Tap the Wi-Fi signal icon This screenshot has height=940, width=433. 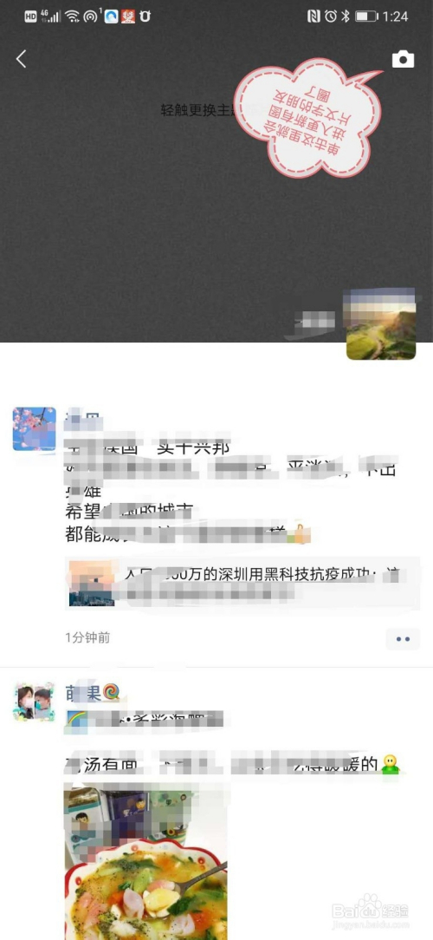(x=73, y=16)
